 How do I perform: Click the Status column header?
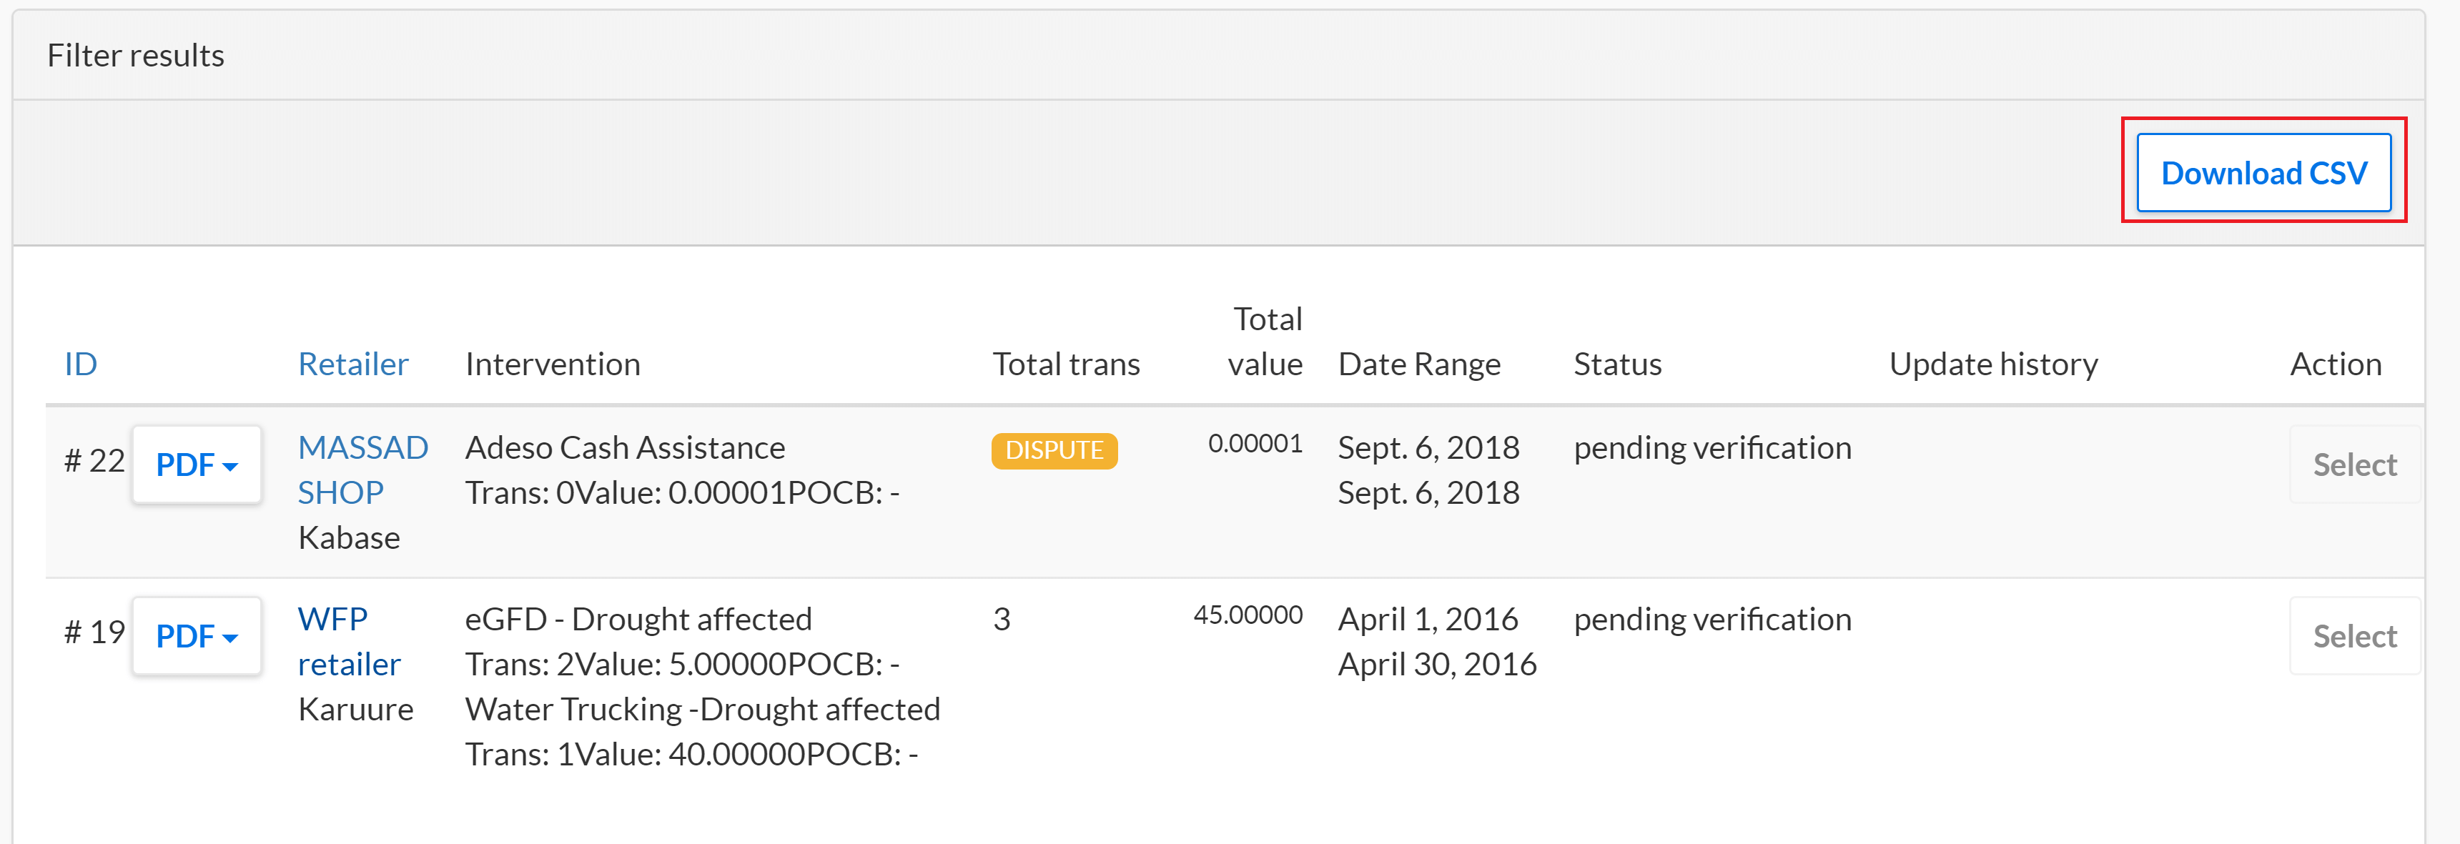(1616, 364)
